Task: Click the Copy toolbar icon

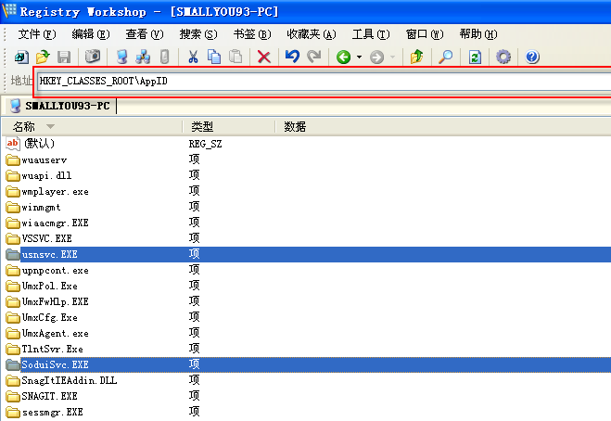Action: click(x=214, y=57)
